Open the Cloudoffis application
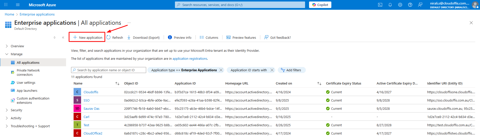Screen dimensions: 480x137 91,92
